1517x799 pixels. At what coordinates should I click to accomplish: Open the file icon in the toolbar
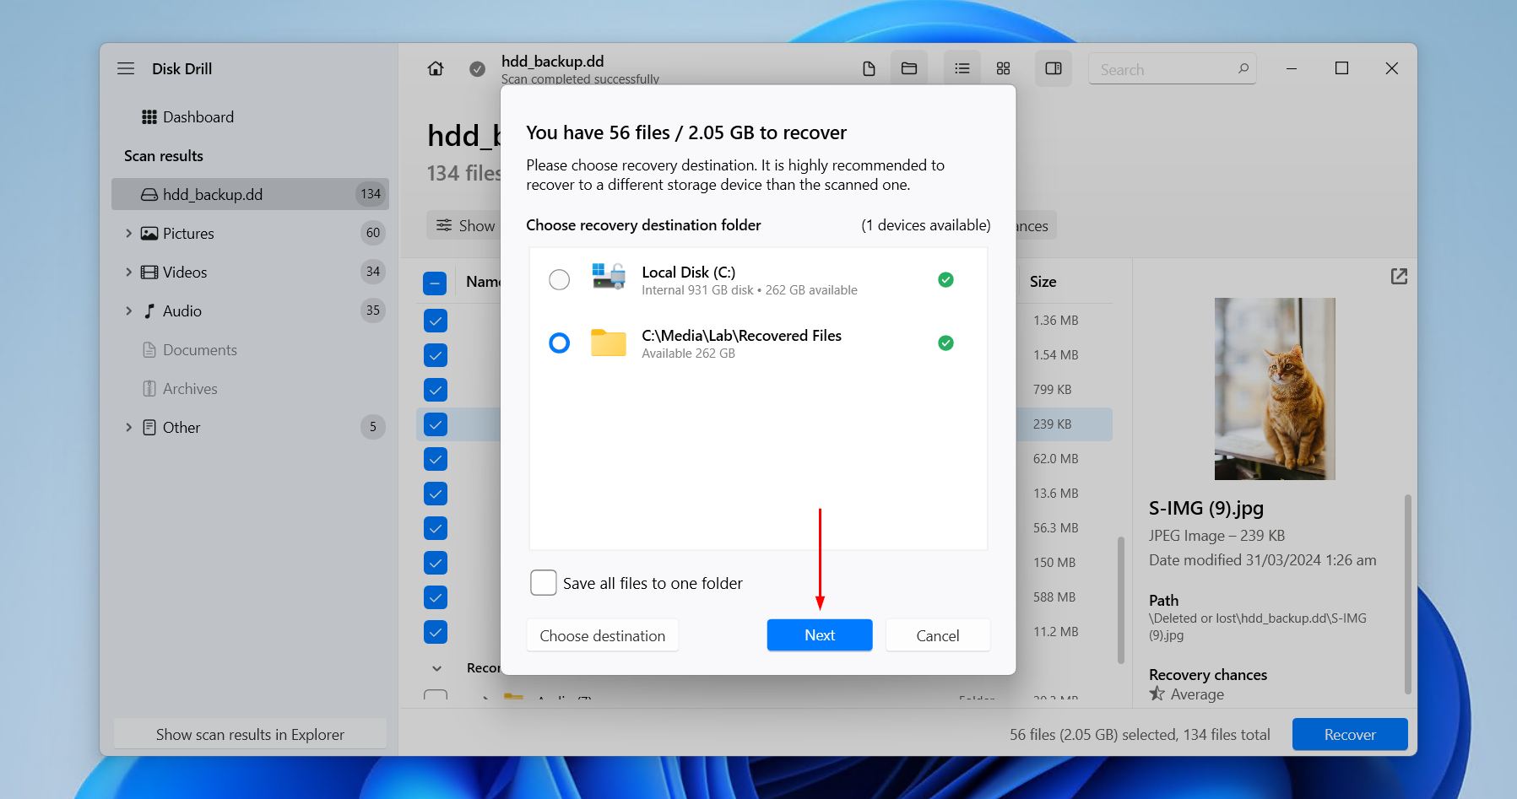pyautogui.click(x=869, y=68)
